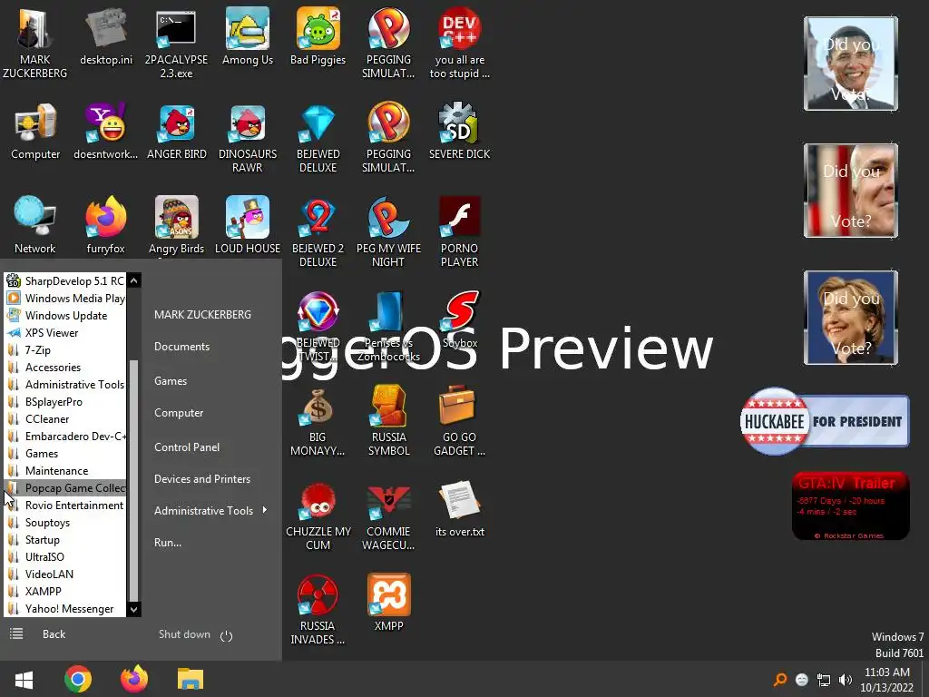
Task: Open the Among Us desktop icon
Action: click(x=248, y=36)
